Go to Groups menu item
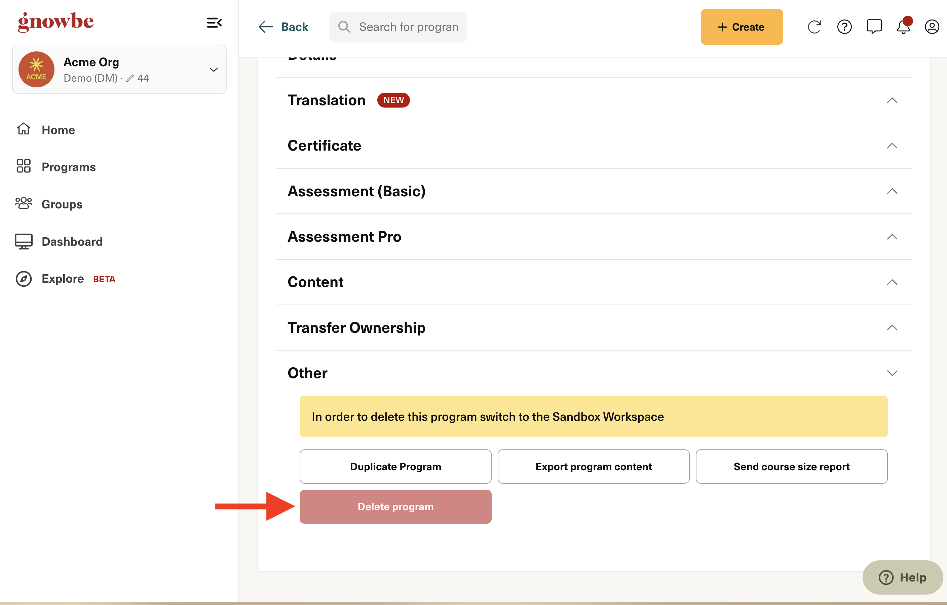947x605 pixels. click(x=62, y=204)
